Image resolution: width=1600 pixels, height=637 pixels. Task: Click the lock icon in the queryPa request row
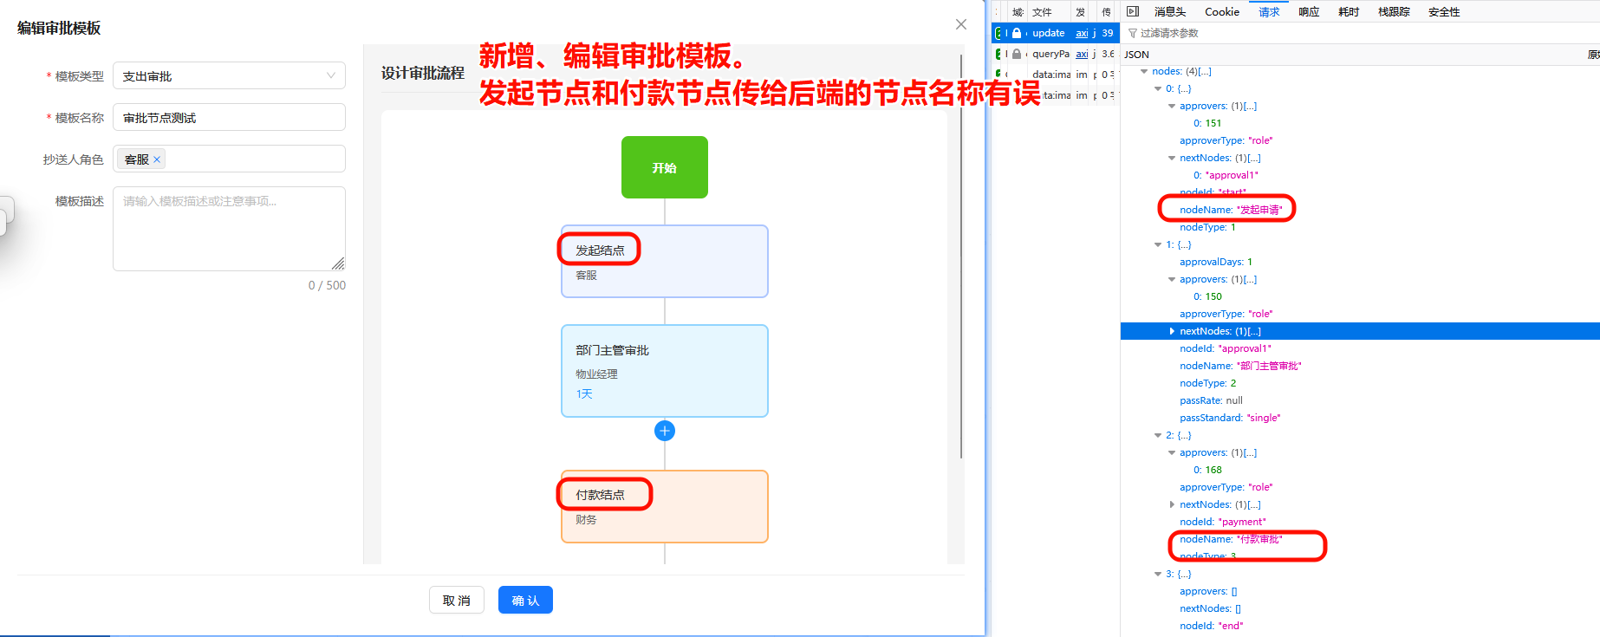tap(1017, 54)
